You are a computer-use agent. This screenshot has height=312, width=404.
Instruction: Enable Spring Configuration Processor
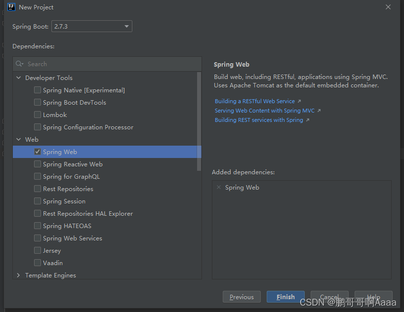pyautogui.click(x=38, y=127)
